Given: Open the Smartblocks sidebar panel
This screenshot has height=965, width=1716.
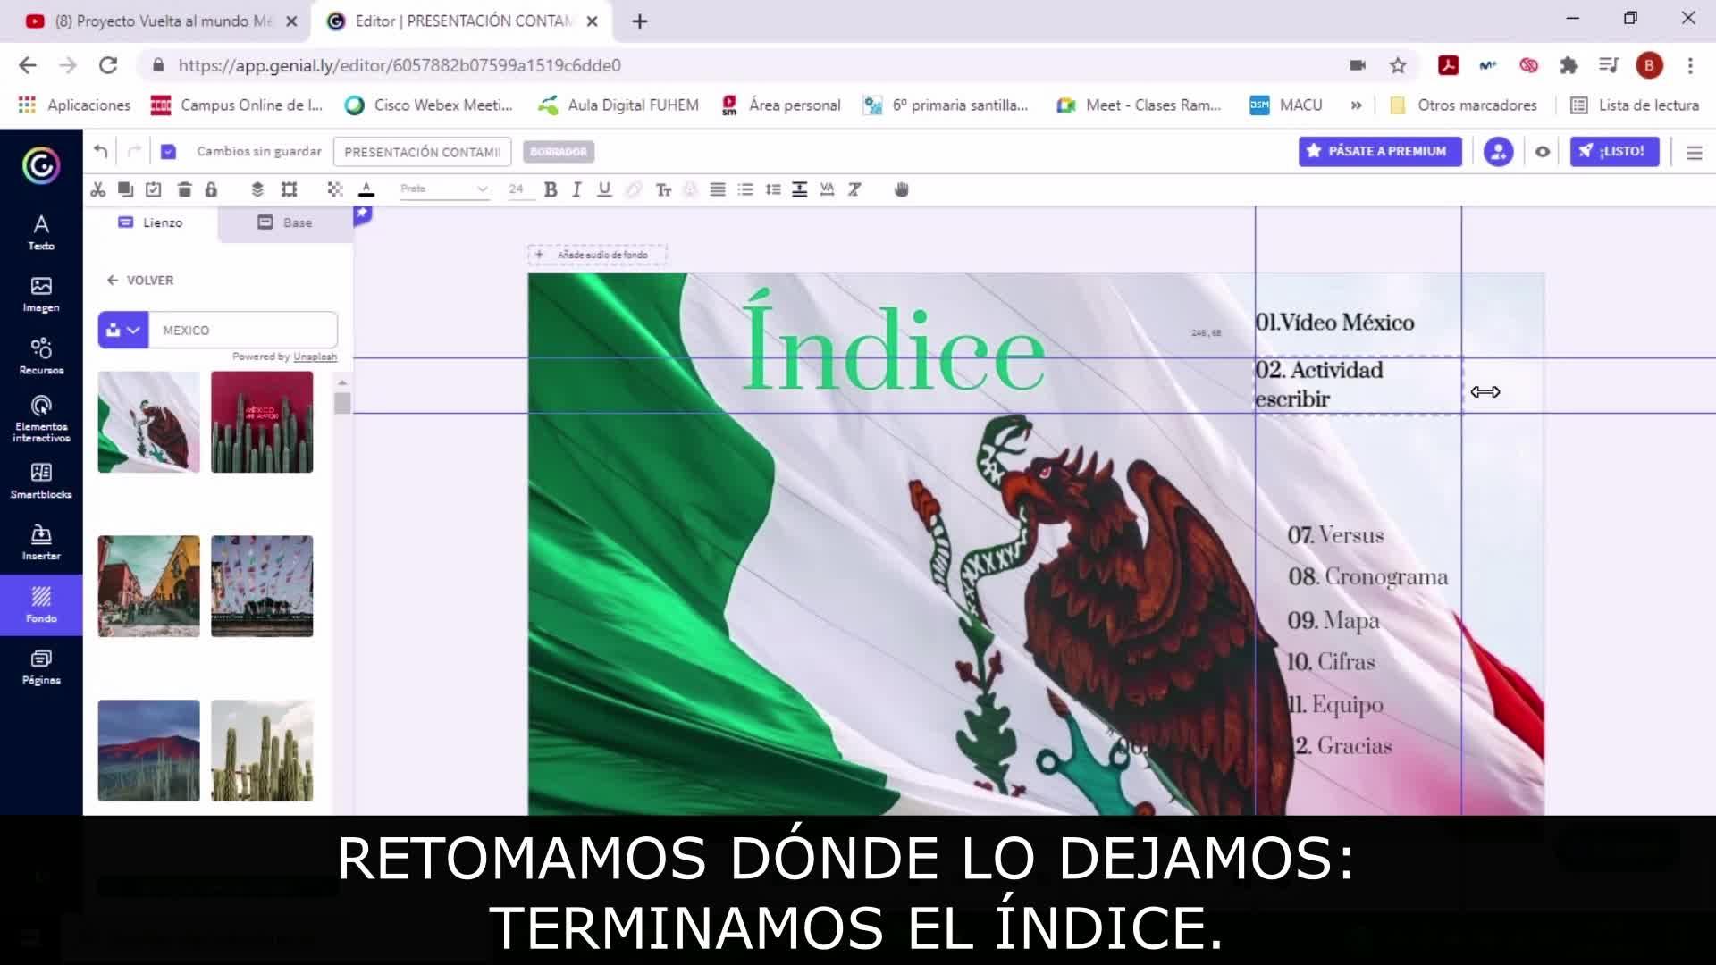Looking at the screenshot, I should click(x=41, y=480).
